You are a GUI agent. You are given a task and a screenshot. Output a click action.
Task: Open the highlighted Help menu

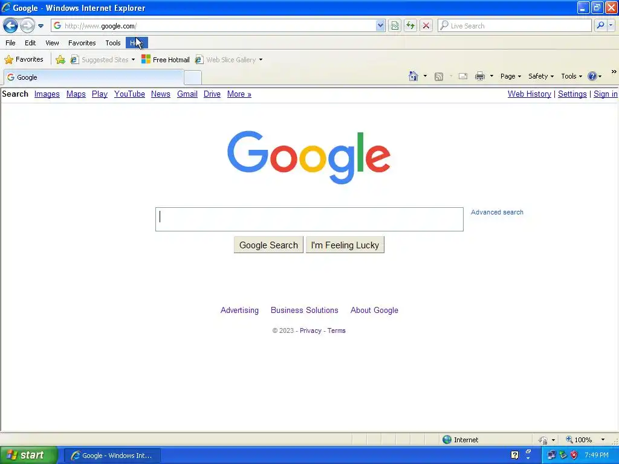click(137, 43)
